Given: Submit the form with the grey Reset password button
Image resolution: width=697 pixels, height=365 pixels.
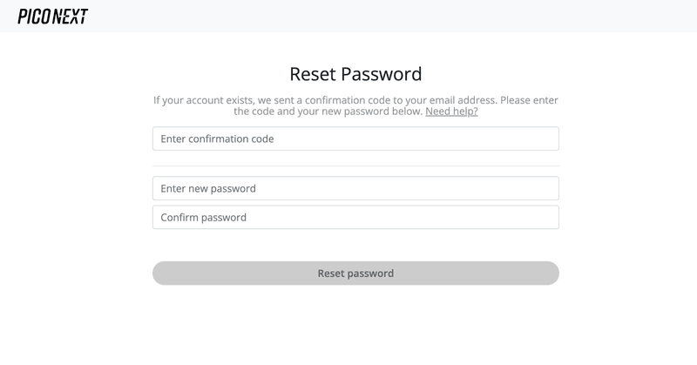Looking at the screenshot, I should 355,273.
